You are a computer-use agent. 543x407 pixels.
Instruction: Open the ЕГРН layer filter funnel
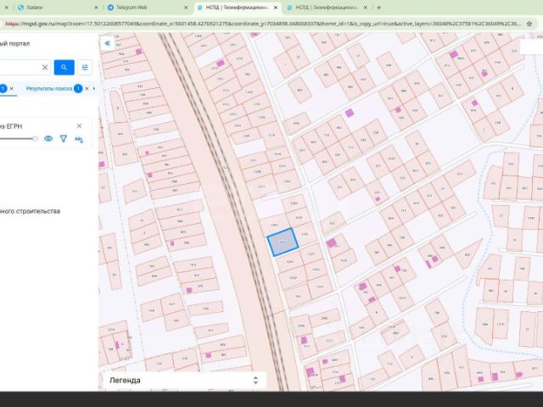point(64,139)
